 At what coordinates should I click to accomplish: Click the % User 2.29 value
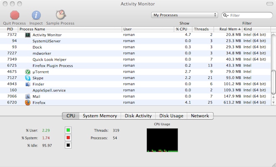click(x=46, y=130)
